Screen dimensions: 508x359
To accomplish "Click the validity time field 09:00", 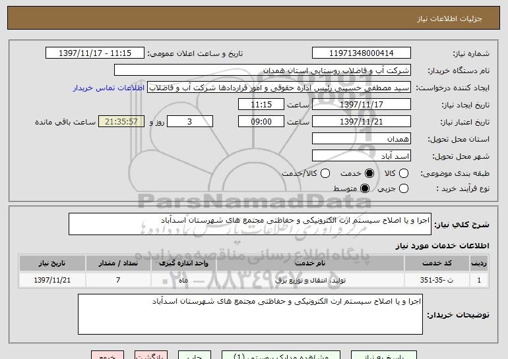I will pos(261,122).
